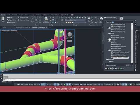This screenshot has width=140, height=105.
Task: Click the first icon in Project Navigator bottom toolbar
Action: click(106, 69)
